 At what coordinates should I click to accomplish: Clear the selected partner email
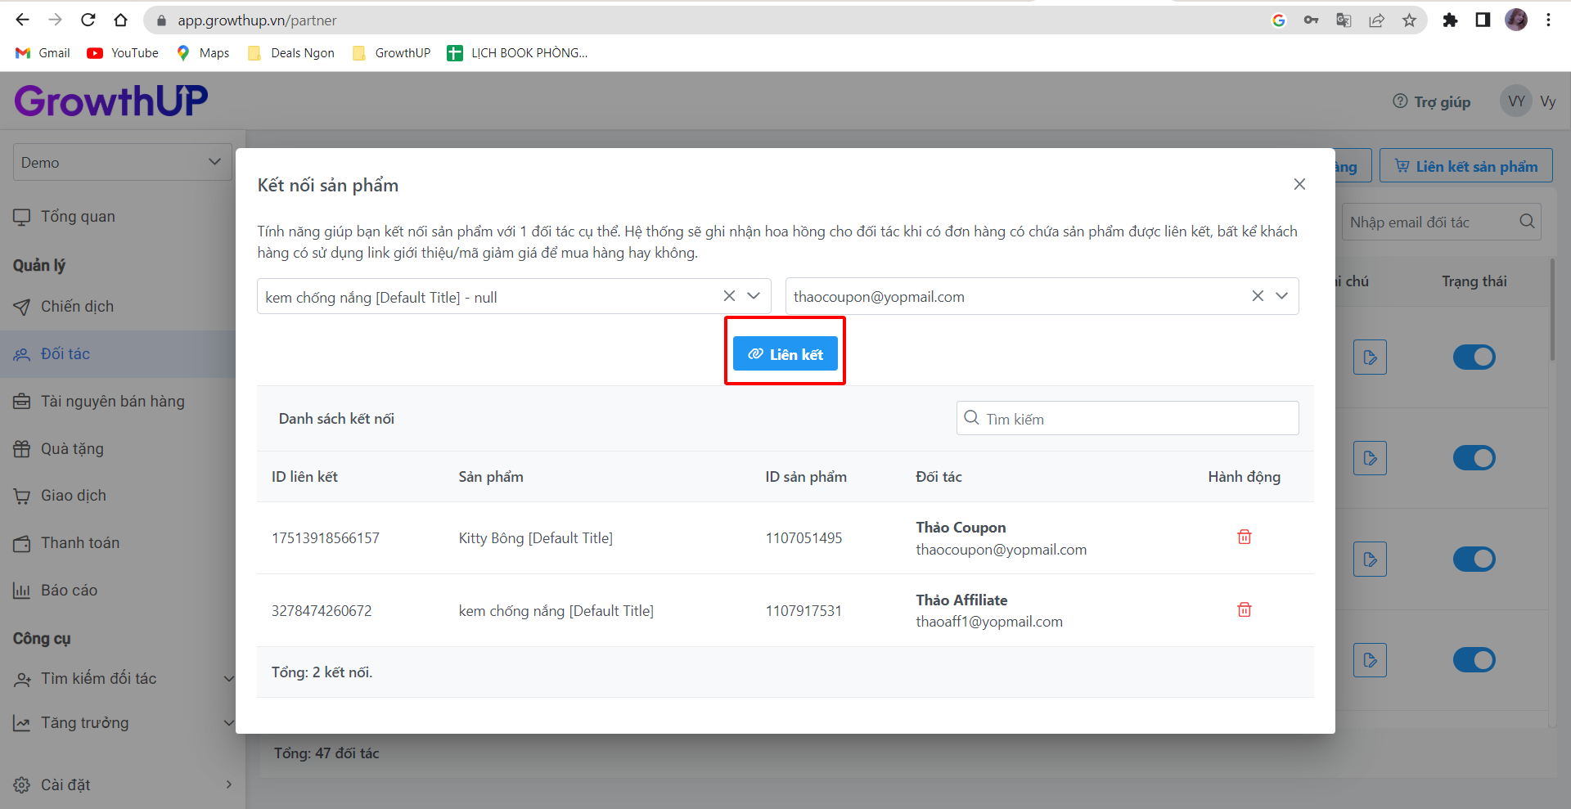point(1258,296)
